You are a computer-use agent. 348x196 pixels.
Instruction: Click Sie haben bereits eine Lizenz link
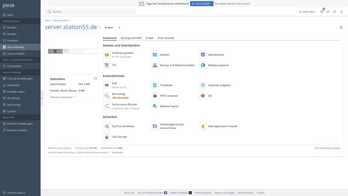(232, 3)
